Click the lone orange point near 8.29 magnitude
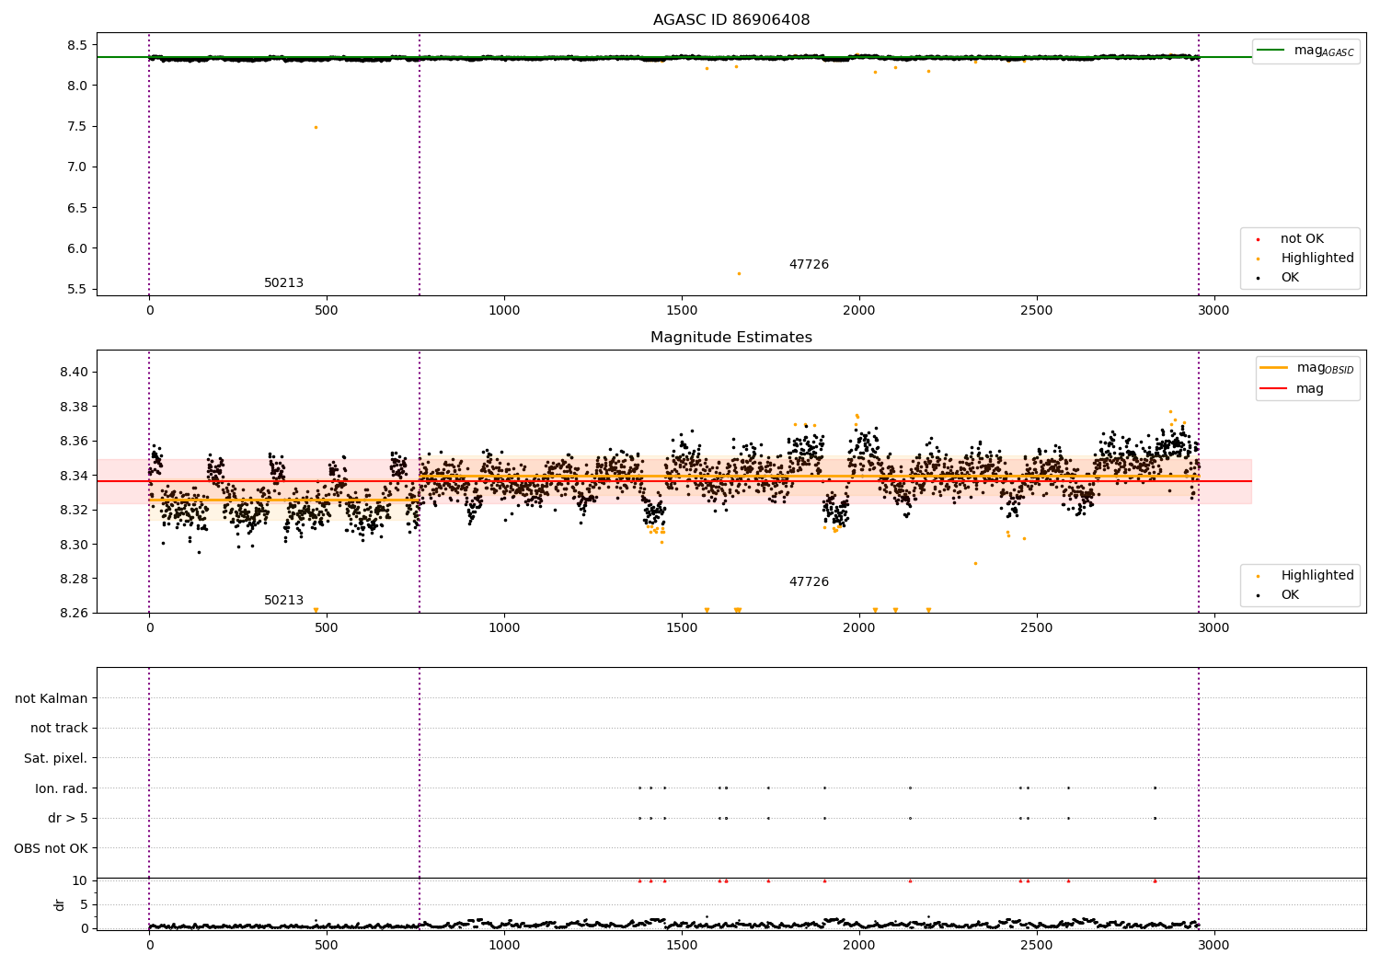 click(x=975, y=563)
